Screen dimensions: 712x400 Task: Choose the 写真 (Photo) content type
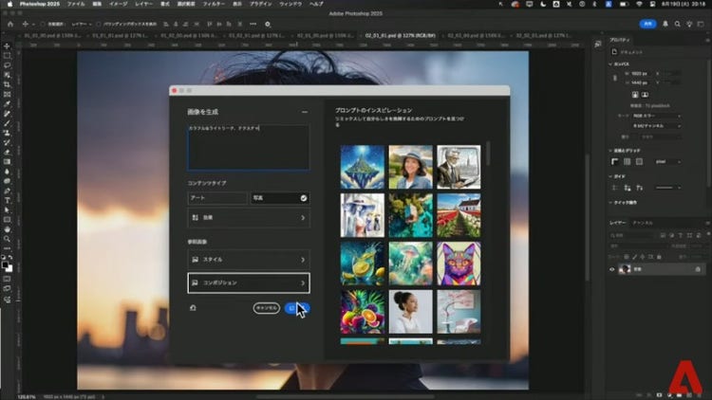click(280, 198)
